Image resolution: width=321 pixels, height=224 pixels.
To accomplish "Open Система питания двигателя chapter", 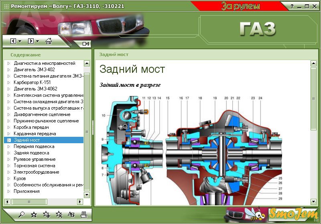I will click(x=49, y=76).
